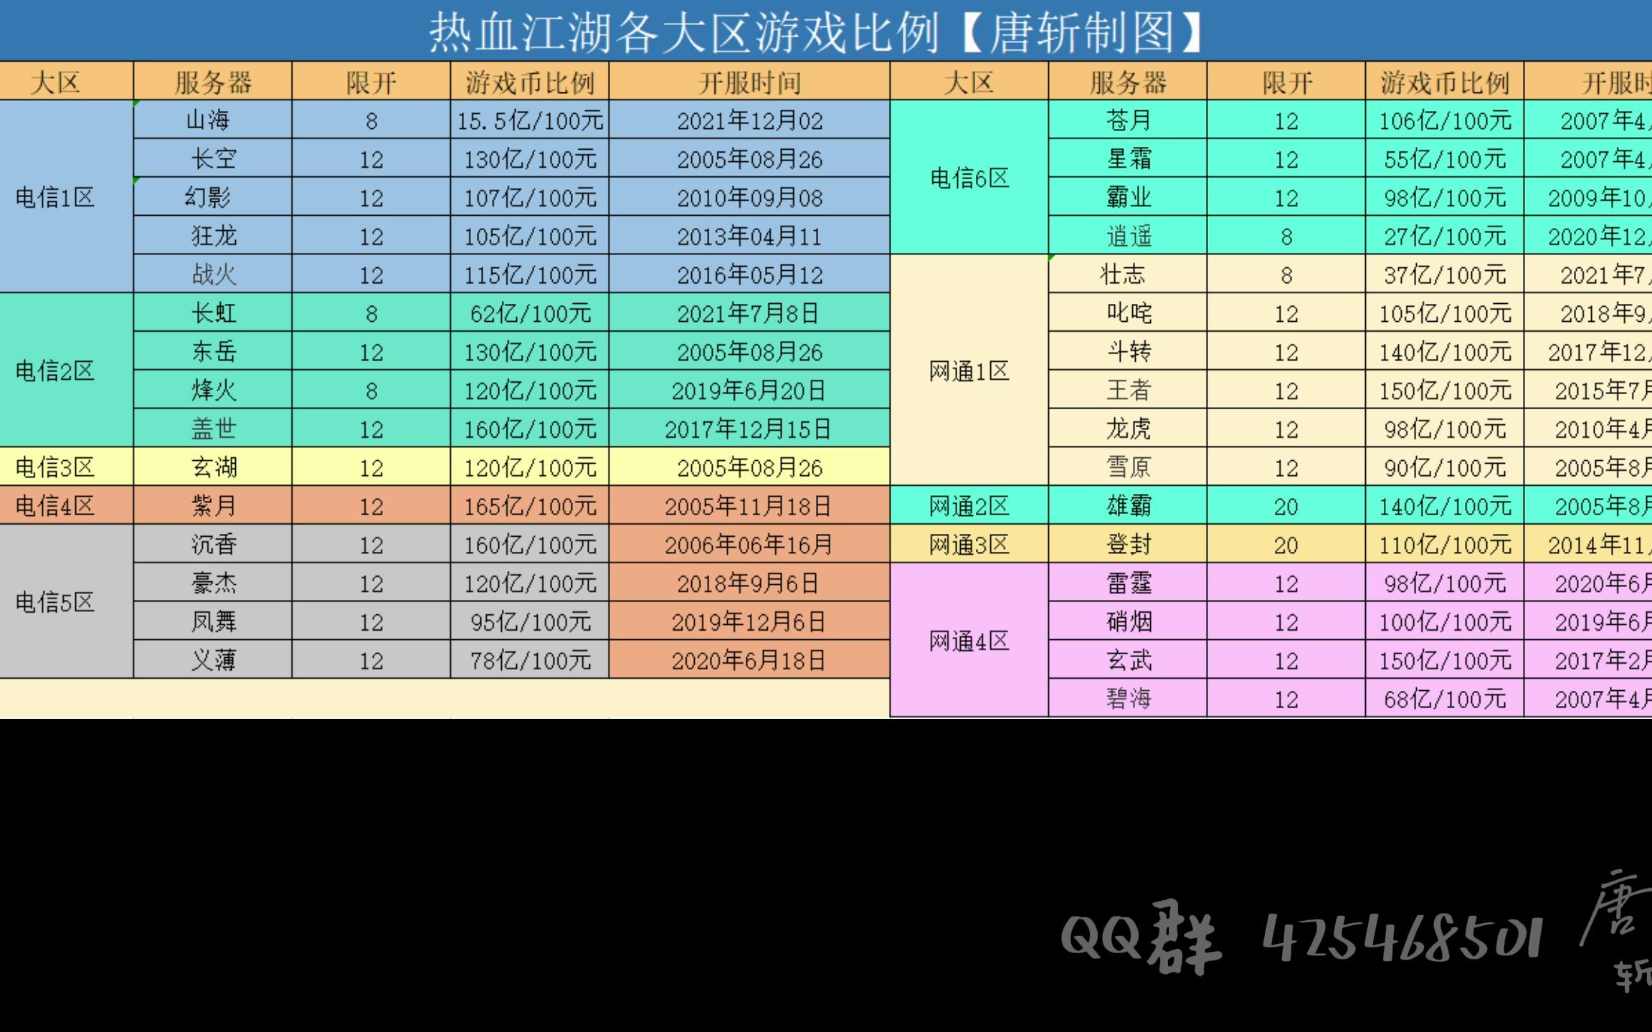This screenshot has height=1032, width=1652.
Task: Click the 烽火 server cell
Action: (x=212, y=390)
